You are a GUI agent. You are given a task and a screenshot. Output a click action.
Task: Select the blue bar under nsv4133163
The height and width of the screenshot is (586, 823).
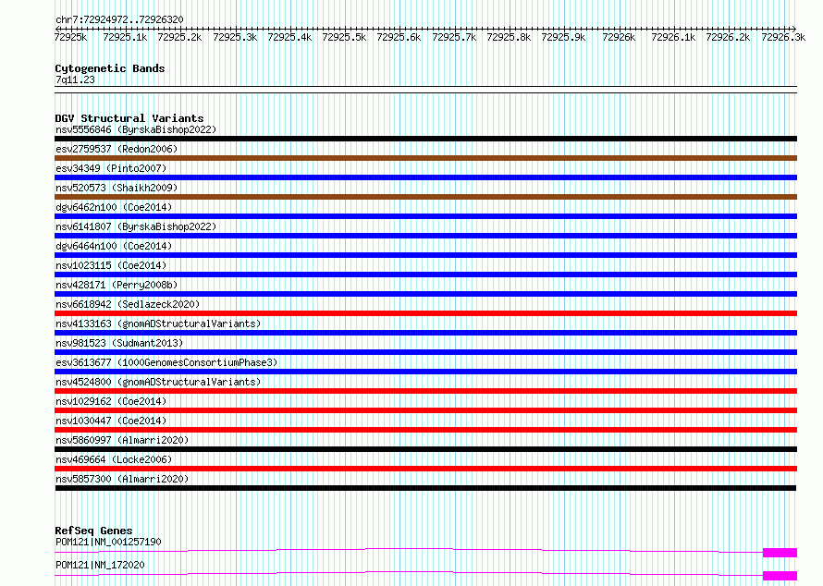(x=425, y=333)
